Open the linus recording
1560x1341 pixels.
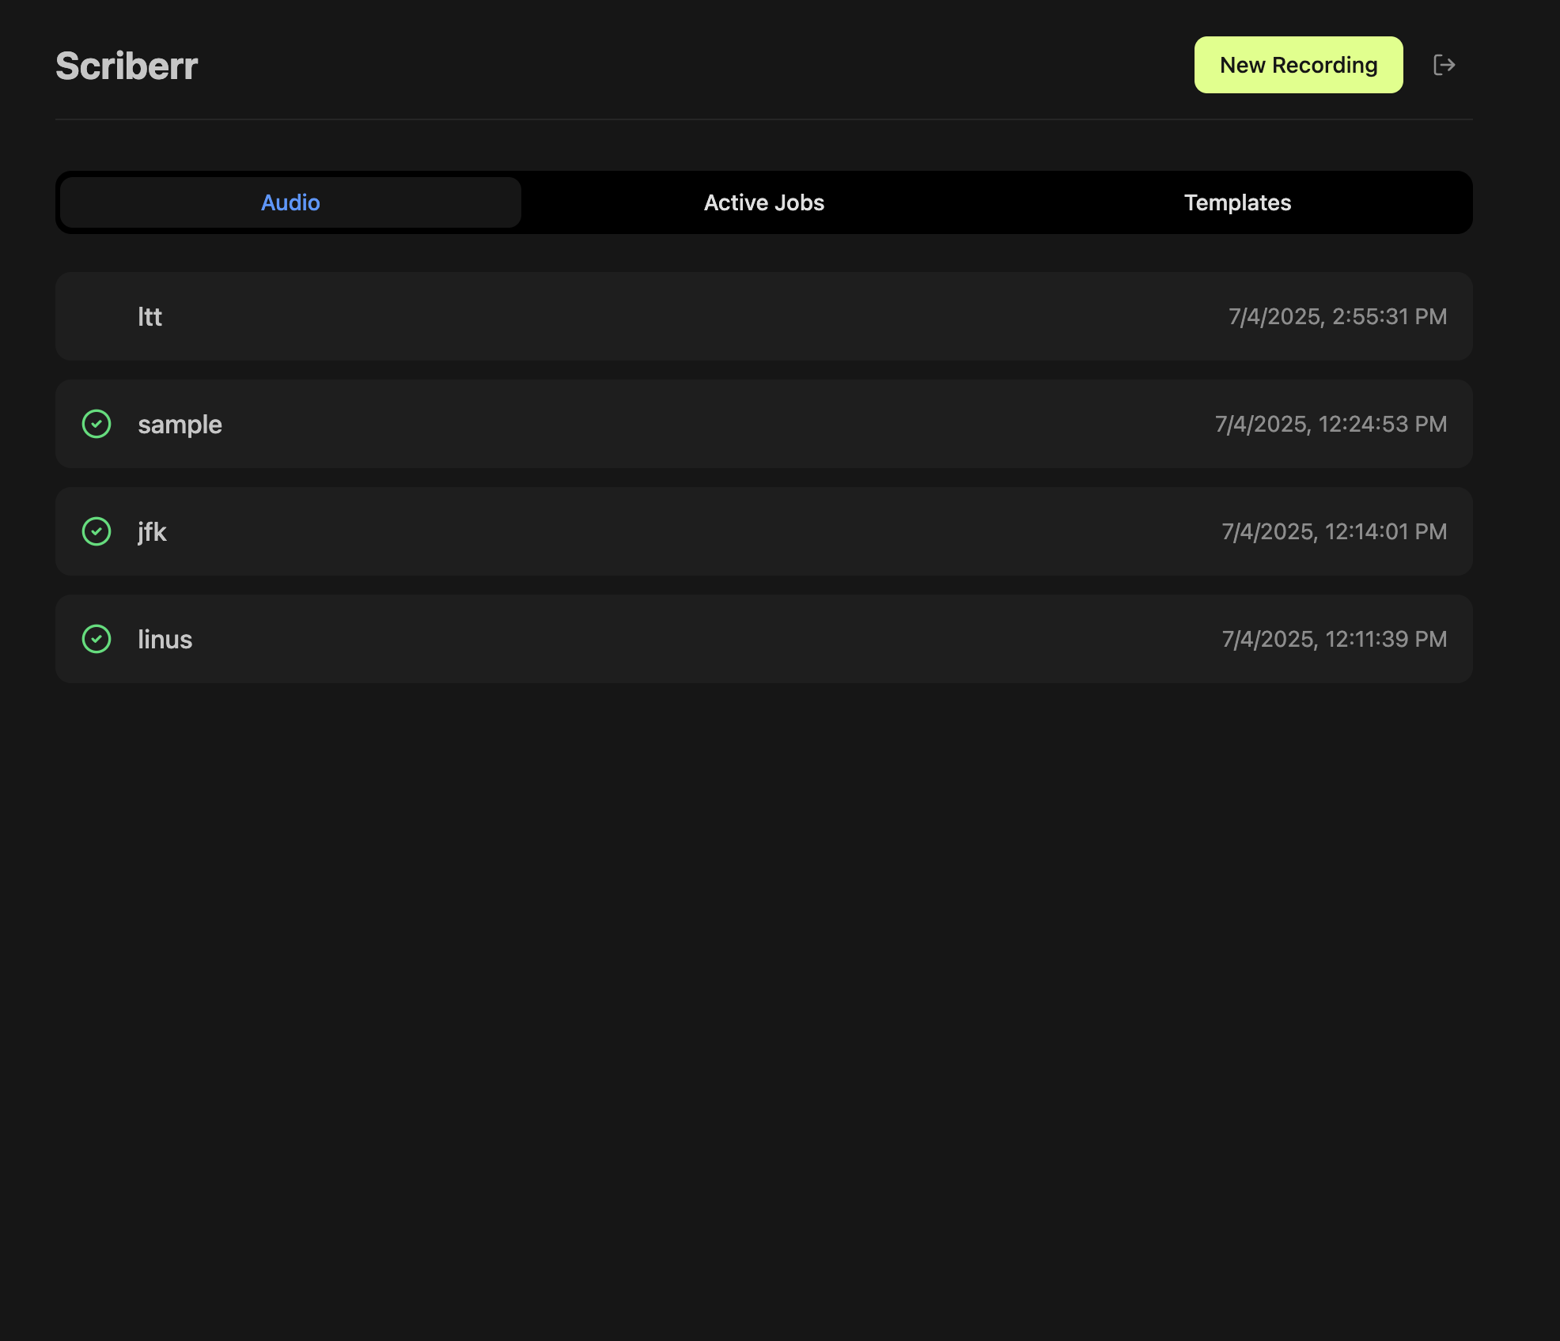(764, 639)
